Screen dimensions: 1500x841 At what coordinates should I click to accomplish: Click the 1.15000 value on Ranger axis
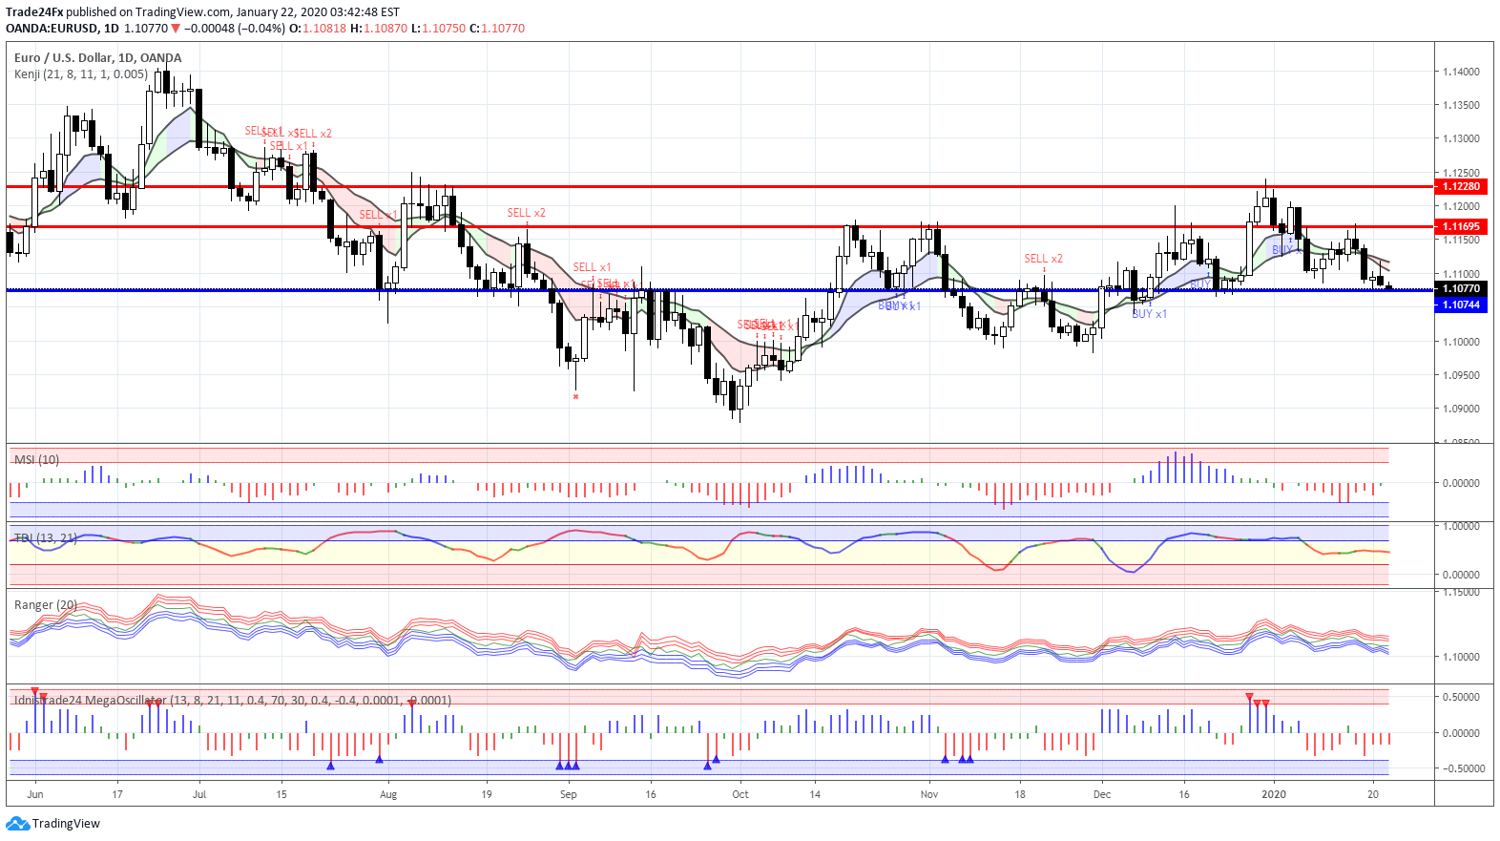(1461, 592)
